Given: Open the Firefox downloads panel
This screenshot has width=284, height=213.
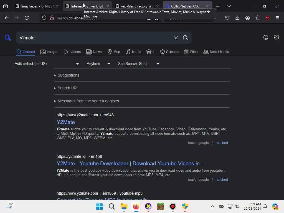Looking at the screenshot, I should [237, 18].
